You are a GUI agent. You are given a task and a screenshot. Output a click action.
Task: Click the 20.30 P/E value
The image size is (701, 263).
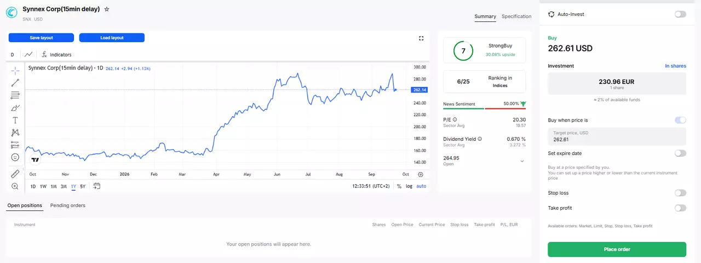point(519,119)
